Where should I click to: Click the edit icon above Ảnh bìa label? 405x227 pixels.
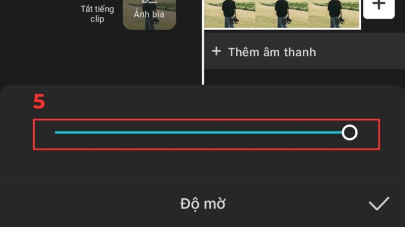click(x=149, y=2)
